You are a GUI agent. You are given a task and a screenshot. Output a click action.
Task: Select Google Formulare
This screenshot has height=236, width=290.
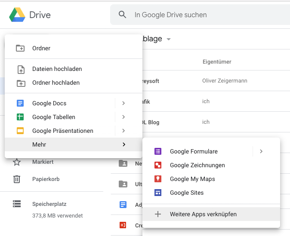point(197,151)
